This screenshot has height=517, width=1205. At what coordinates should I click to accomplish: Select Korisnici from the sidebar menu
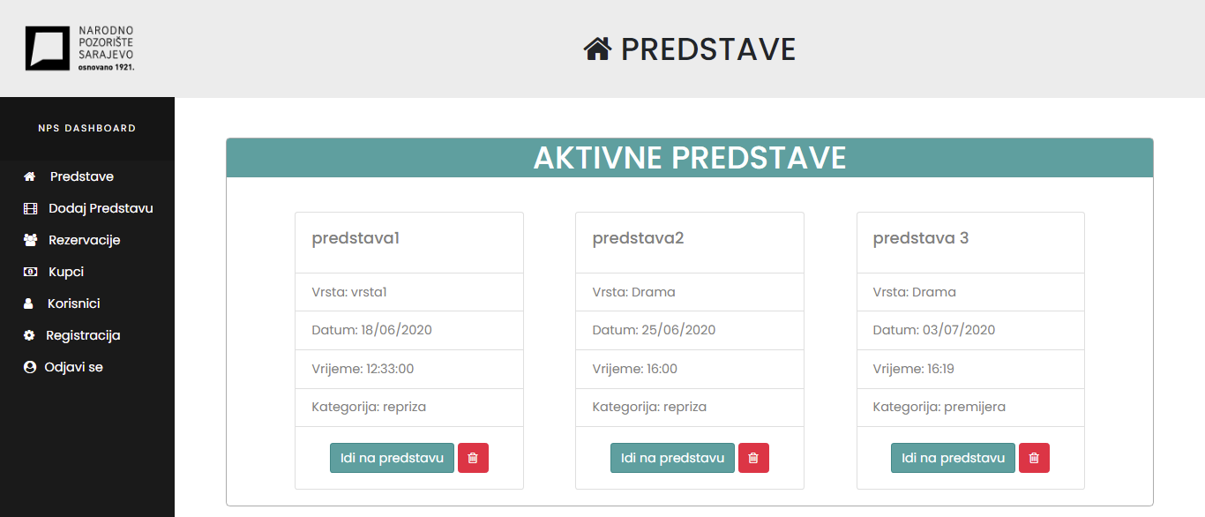point(74,303)
